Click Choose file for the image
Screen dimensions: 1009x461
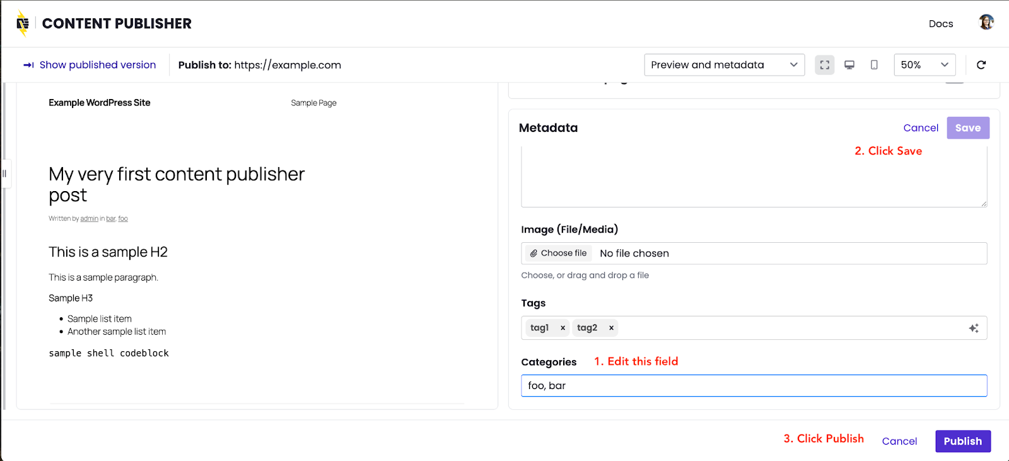(558, 254)
